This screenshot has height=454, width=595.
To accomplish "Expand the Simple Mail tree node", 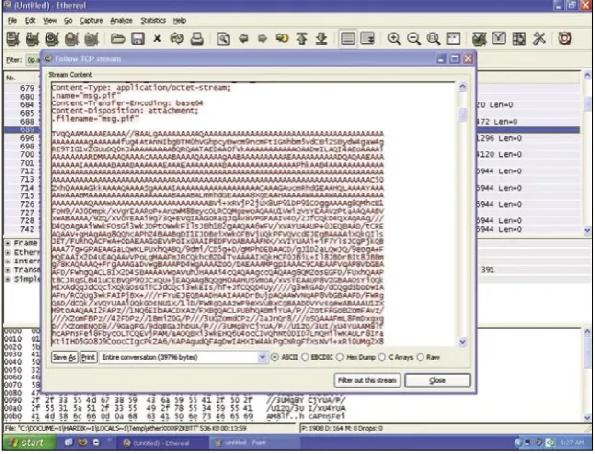I will tap(8, 279).
